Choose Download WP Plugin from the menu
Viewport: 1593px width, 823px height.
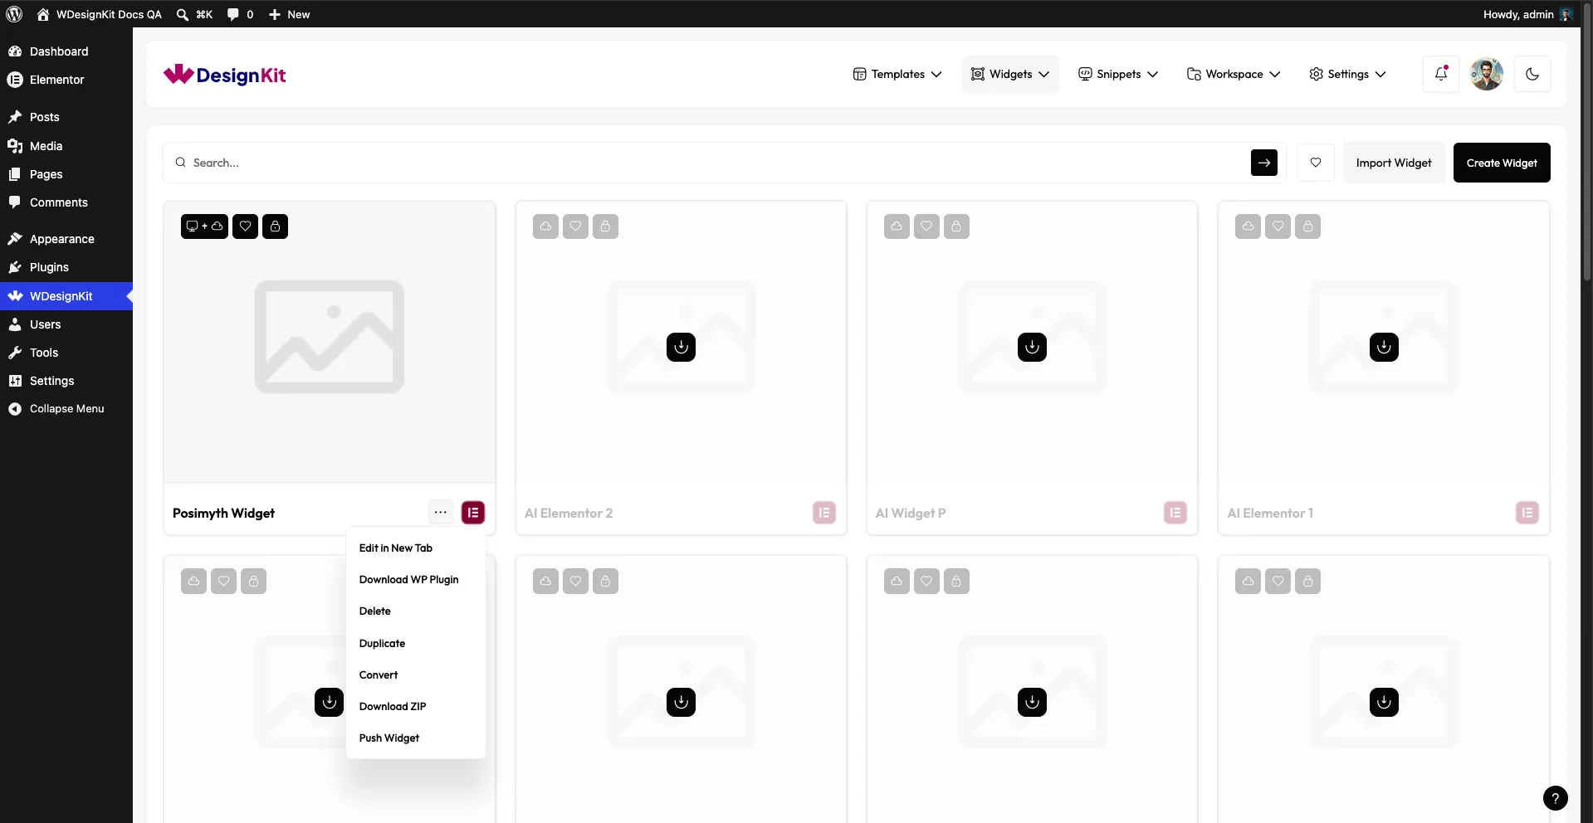click(x=409, y=580)
